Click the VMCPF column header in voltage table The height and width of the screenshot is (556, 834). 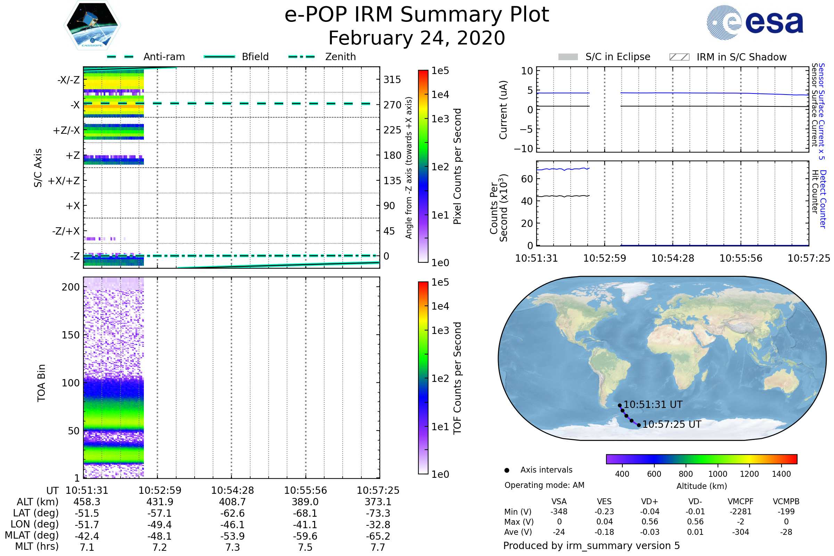[x=741, y=502]
